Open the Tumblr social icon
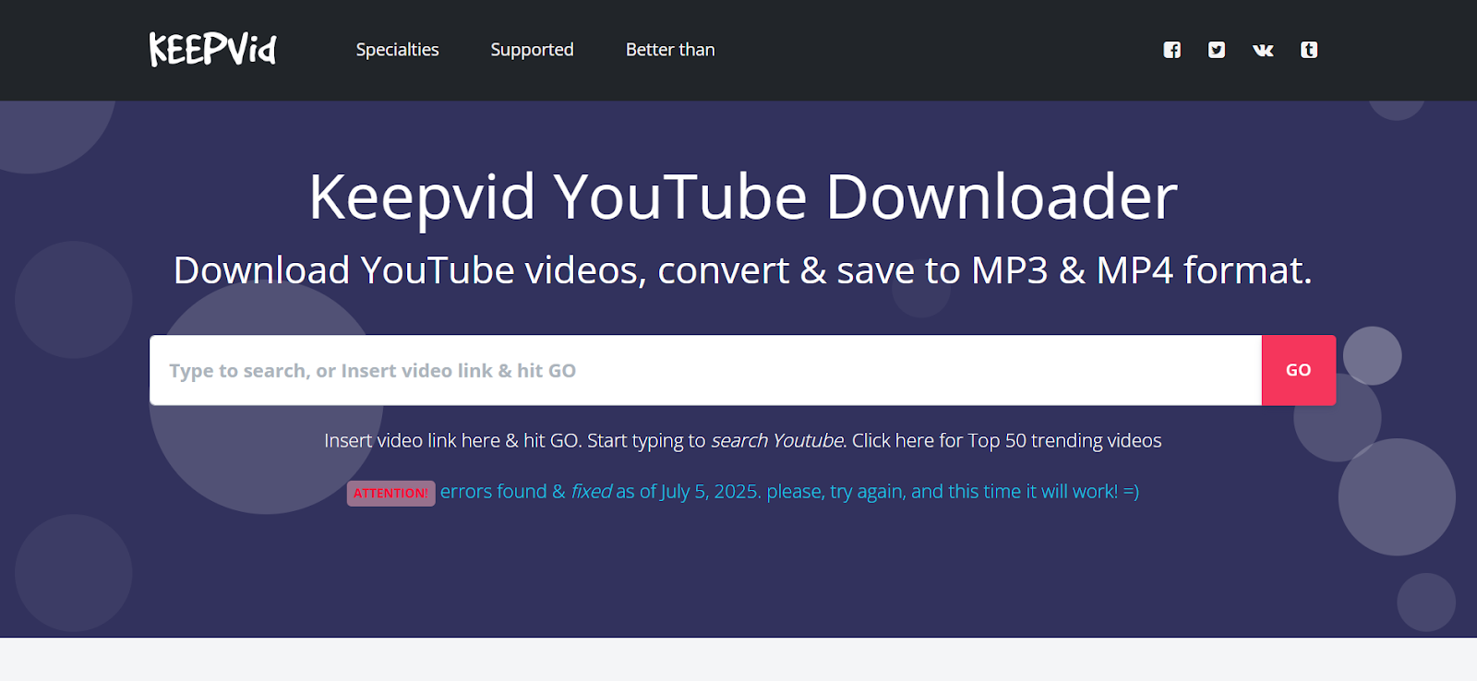The image size is (1477, 681). (1309, 50)
